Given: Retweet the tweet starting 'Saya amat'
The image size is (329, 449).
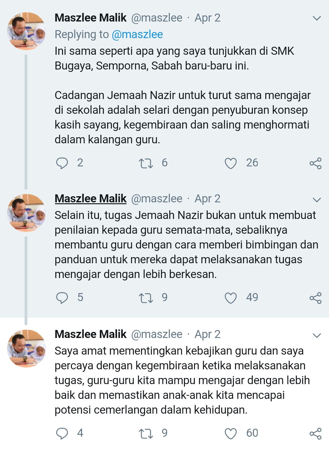Looking at the screenshot, I should pyautogui.click(x=146, y=433).
